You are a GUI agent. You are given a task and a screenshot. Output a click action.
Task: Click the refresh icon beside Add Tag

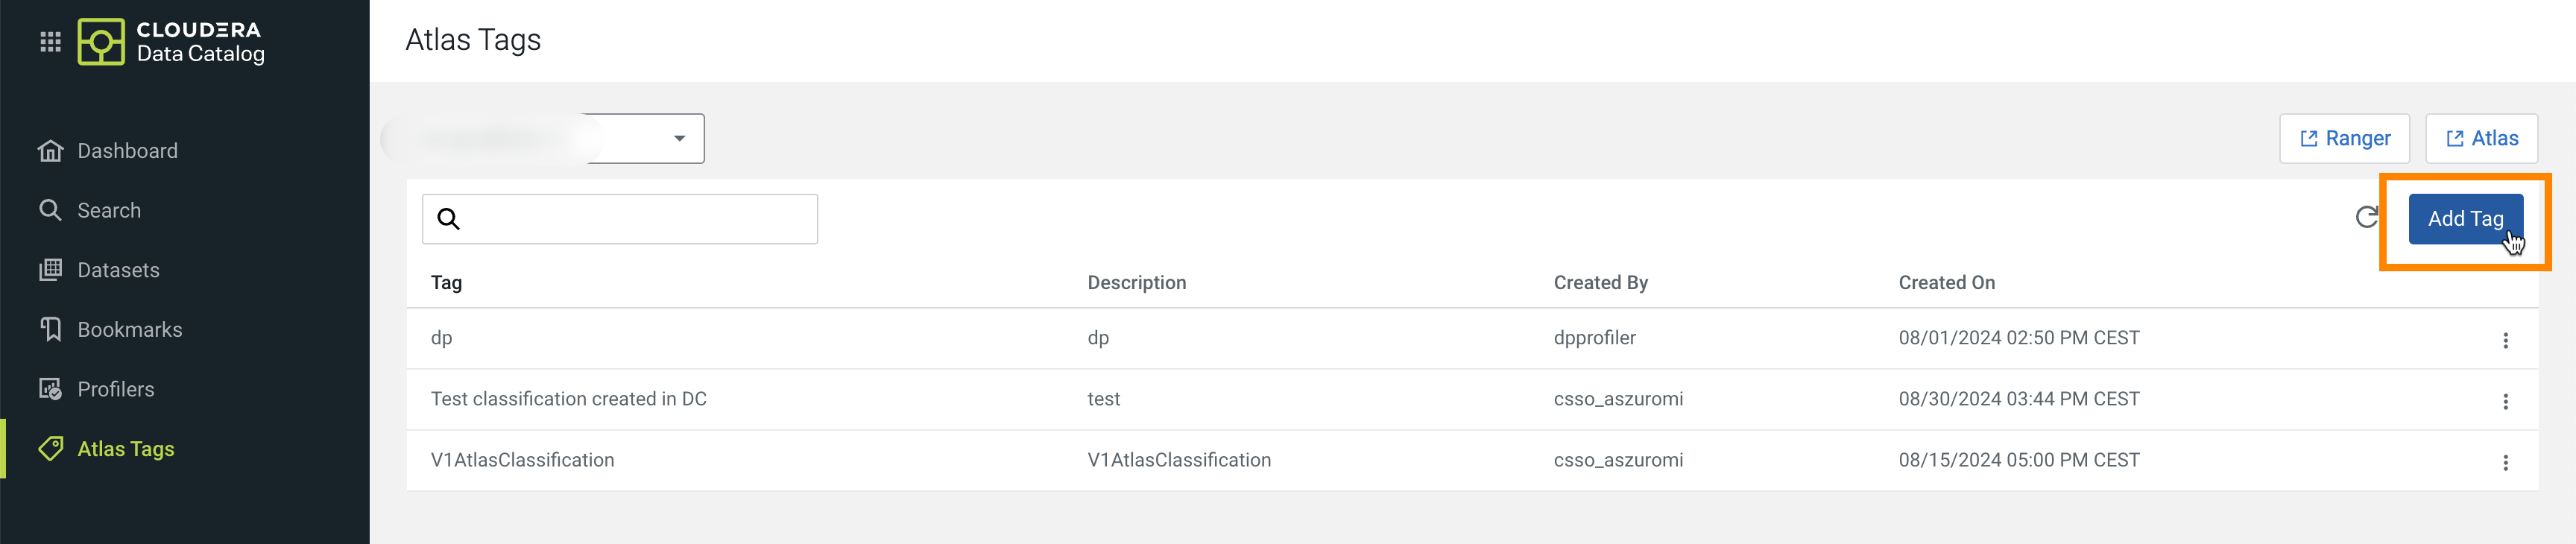click(x=2366, y=217)
